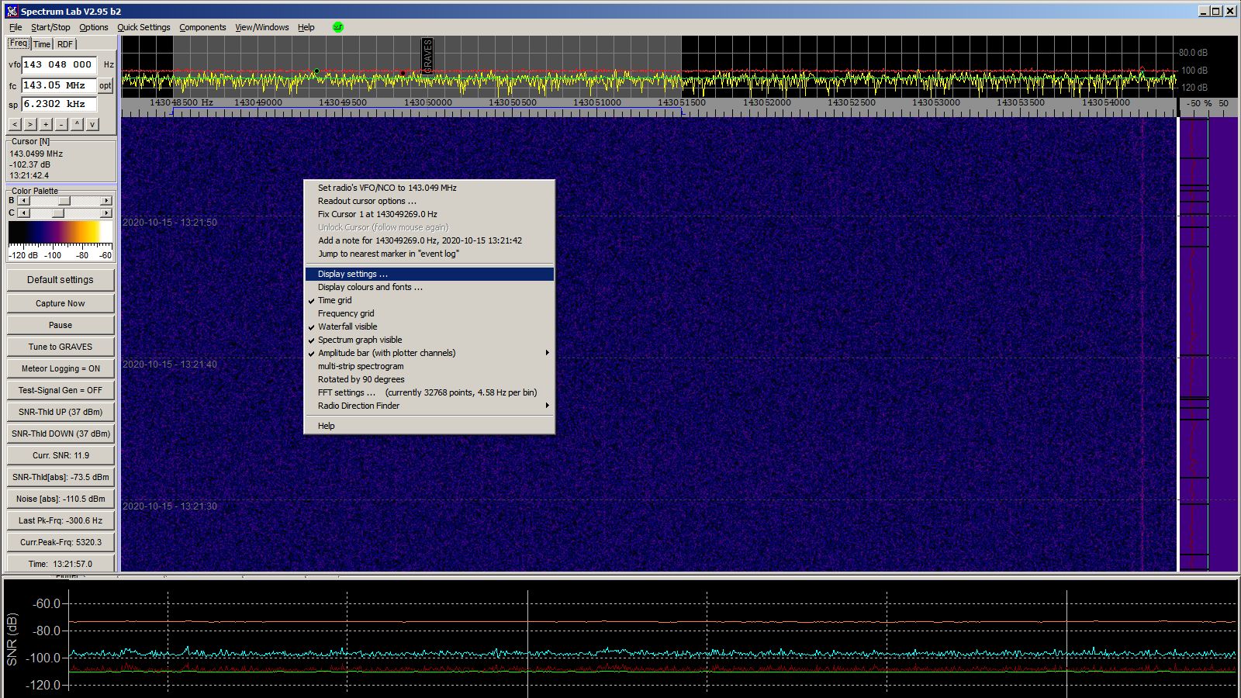Choose Display colours and fonts entry
Image resolution: width=1241 pixels, height=698 pixels.
coord(430,287)
